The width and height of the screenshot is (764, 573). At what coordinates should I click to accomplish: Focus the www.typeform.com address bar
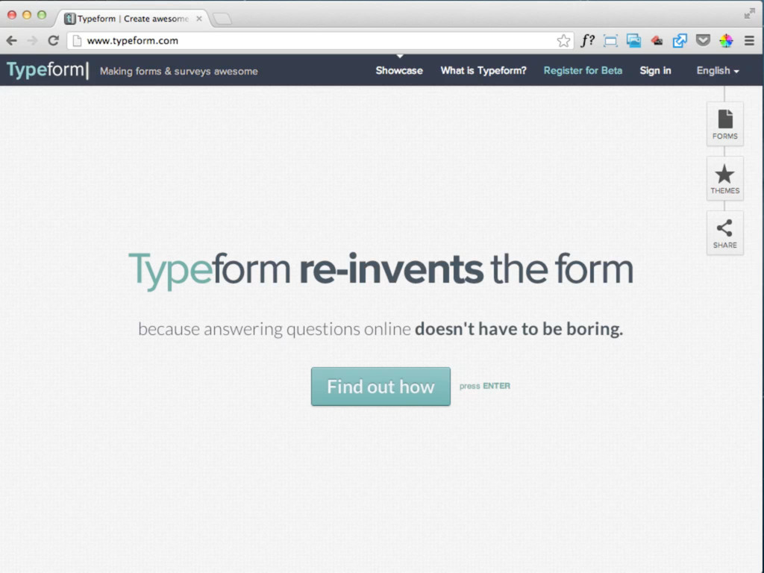tap(319, 41)
